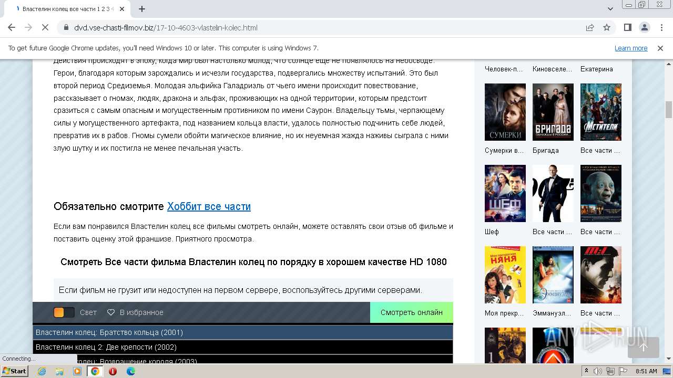Go back to the previous page
The image size is (673, 378).
[12, 27]
